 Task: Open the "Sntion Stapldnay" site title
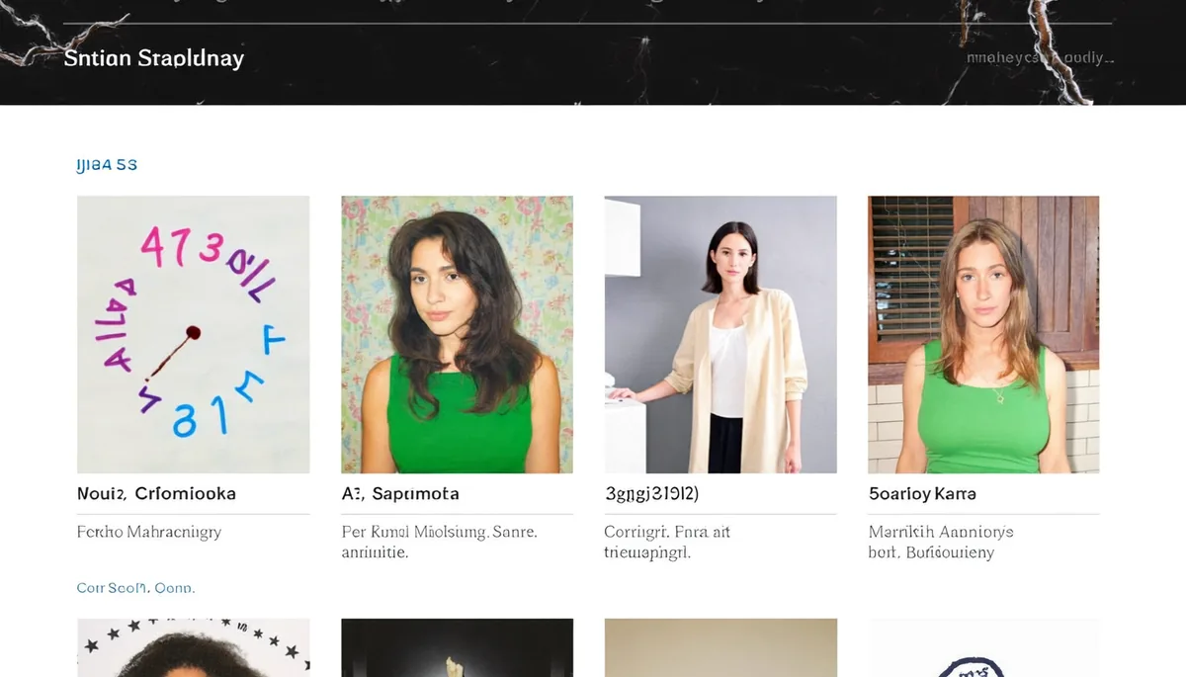(x=154, y=57)
